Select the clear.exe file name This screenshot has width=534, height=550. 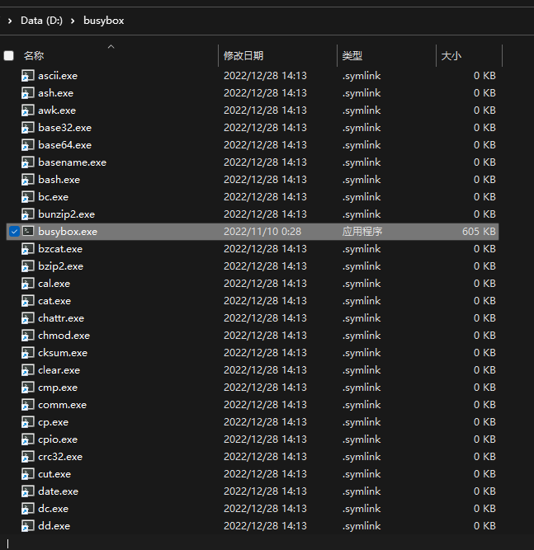[59, 370]
